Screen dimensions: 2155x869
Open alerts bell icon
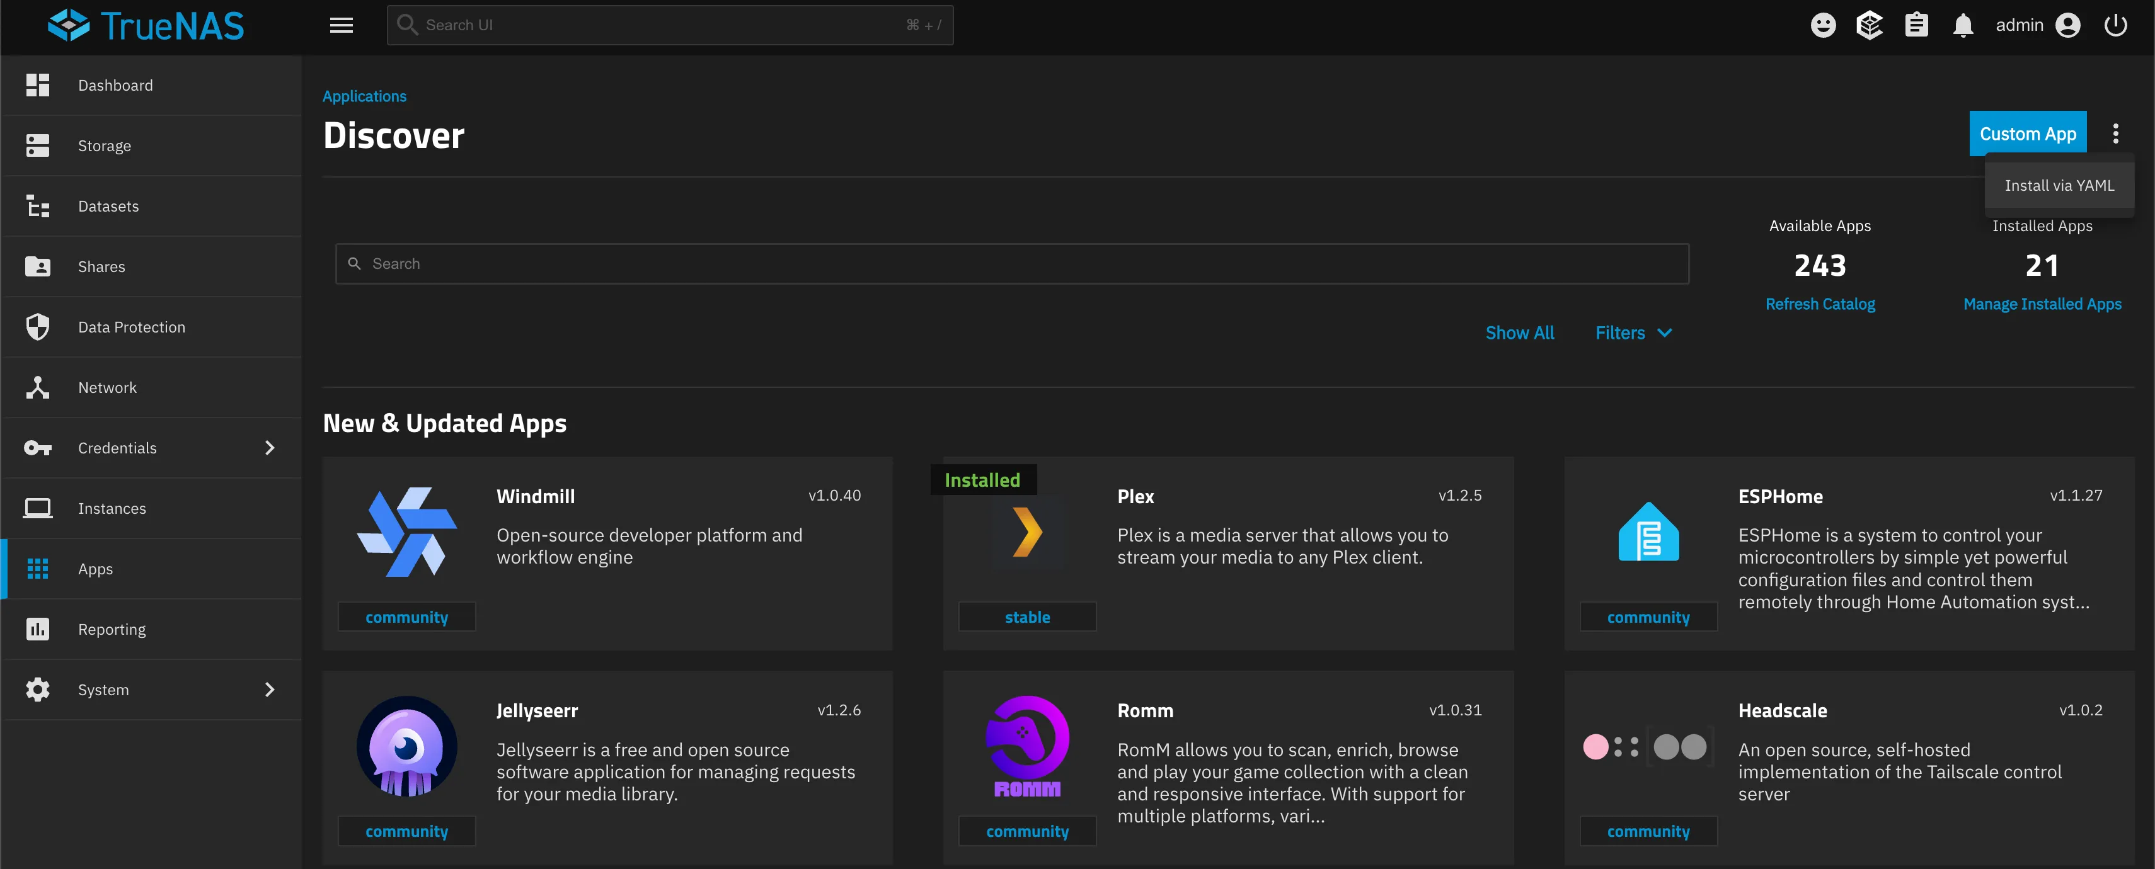point(1963,25)
